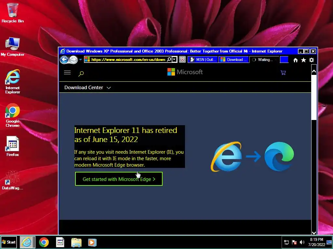Click the taskbar clock showing 8:19 PM
The height and width of the screenshot is (249, 333).
[317, 242]
